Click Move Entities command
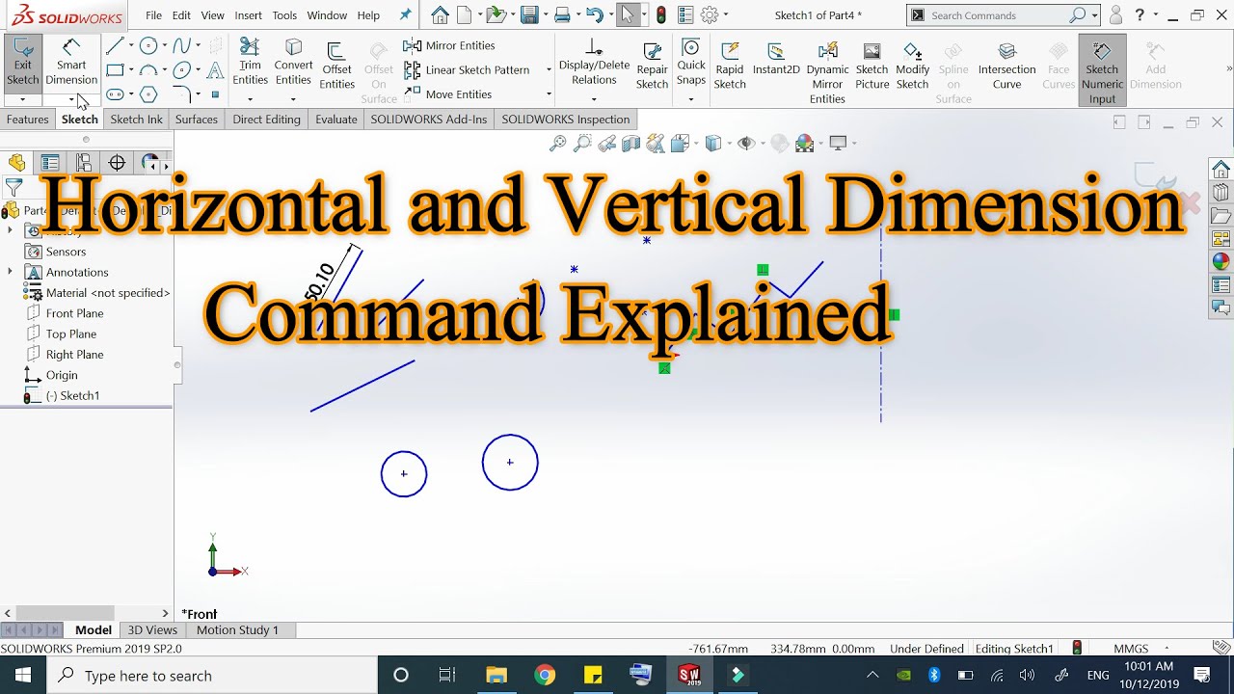This screenshot has height=694, width=1234. (x=448, y=94)
